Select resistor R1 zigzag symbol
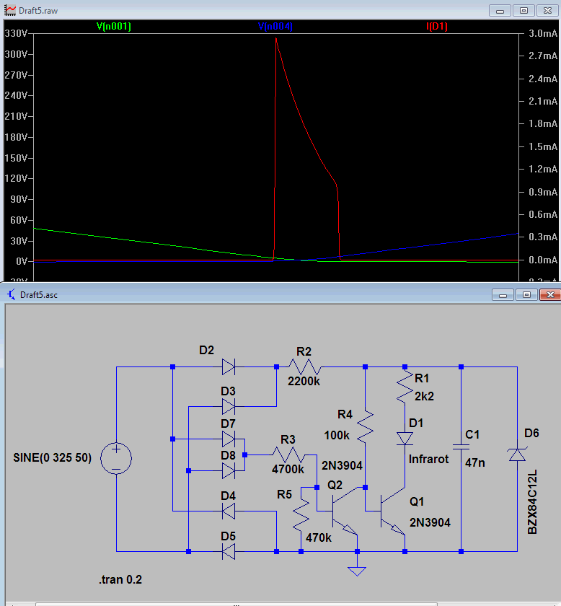 (x=405, y=387)
